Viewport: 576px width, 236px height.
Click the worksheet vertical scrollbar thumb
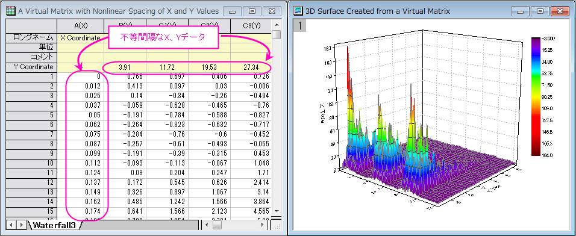(x=277, y=34)
